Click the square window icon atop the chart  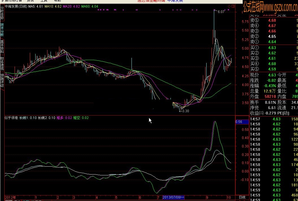[x=233, y=6]
